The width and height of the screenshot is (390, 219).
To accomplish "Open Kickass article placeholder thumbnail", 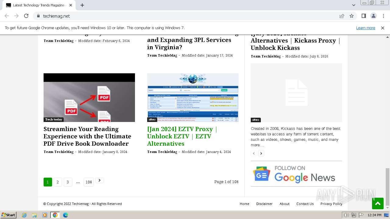I will click(x=296, y=93).
